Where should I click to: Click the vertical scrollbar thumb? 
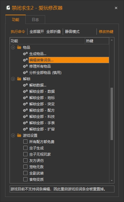click(112, 114)
